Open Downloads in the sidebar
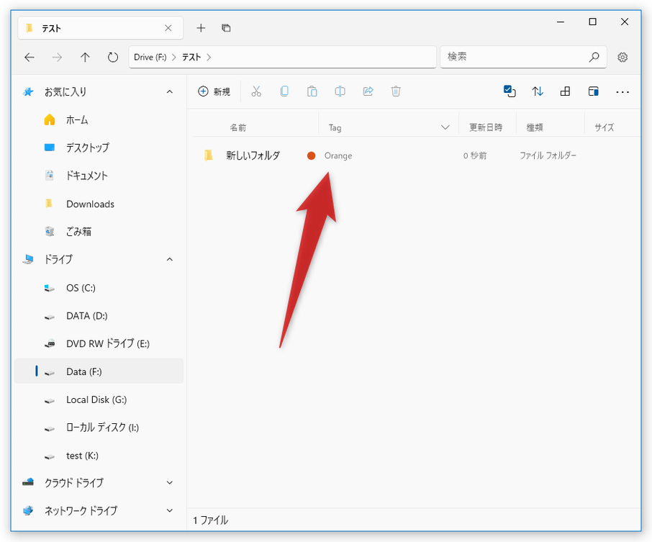 tap(99, 204)
